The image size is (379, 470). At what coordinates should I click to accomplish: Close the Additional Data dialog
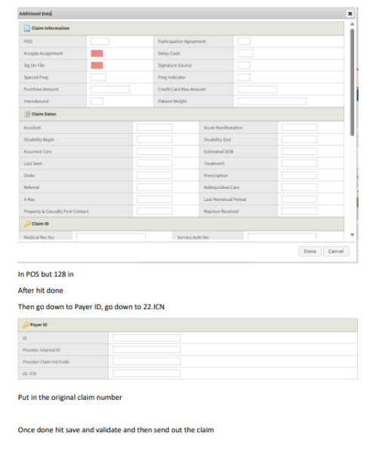[x=350, y=14]
